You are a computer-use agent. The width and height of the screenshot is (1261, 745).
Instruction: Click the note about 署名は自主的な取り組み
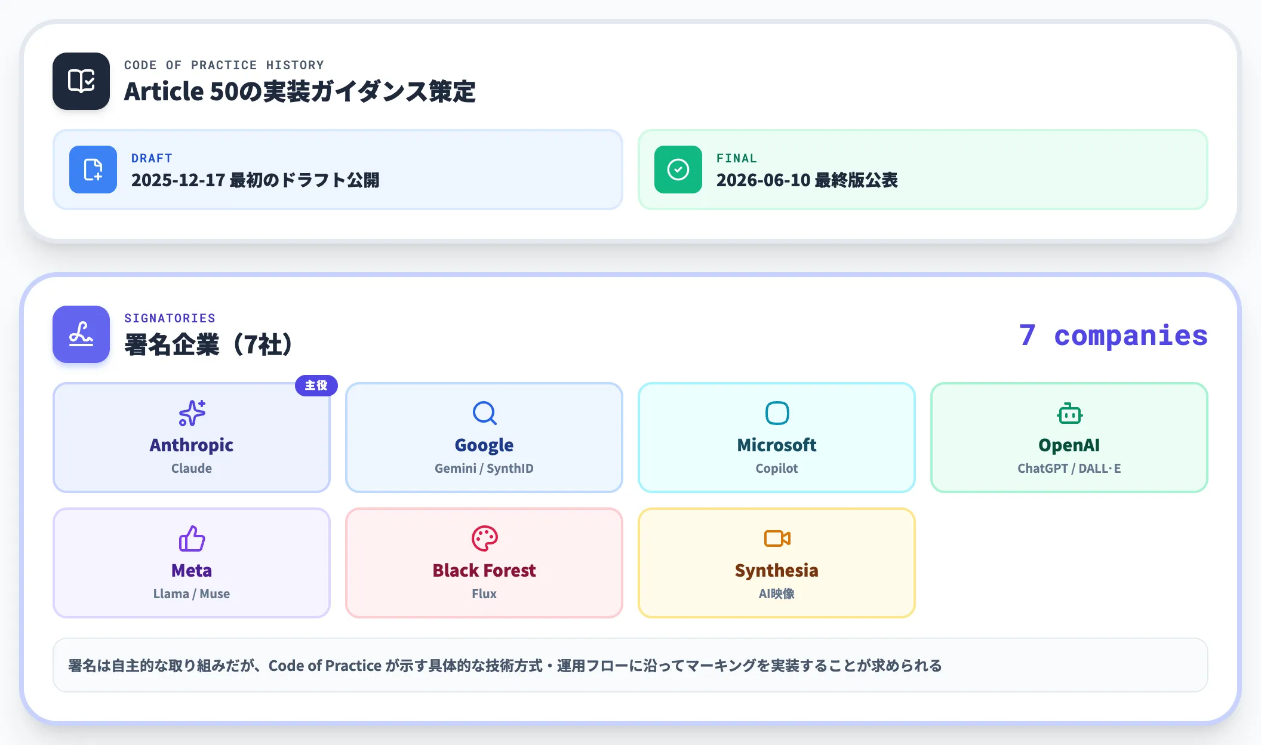click(x=630, y=666)
